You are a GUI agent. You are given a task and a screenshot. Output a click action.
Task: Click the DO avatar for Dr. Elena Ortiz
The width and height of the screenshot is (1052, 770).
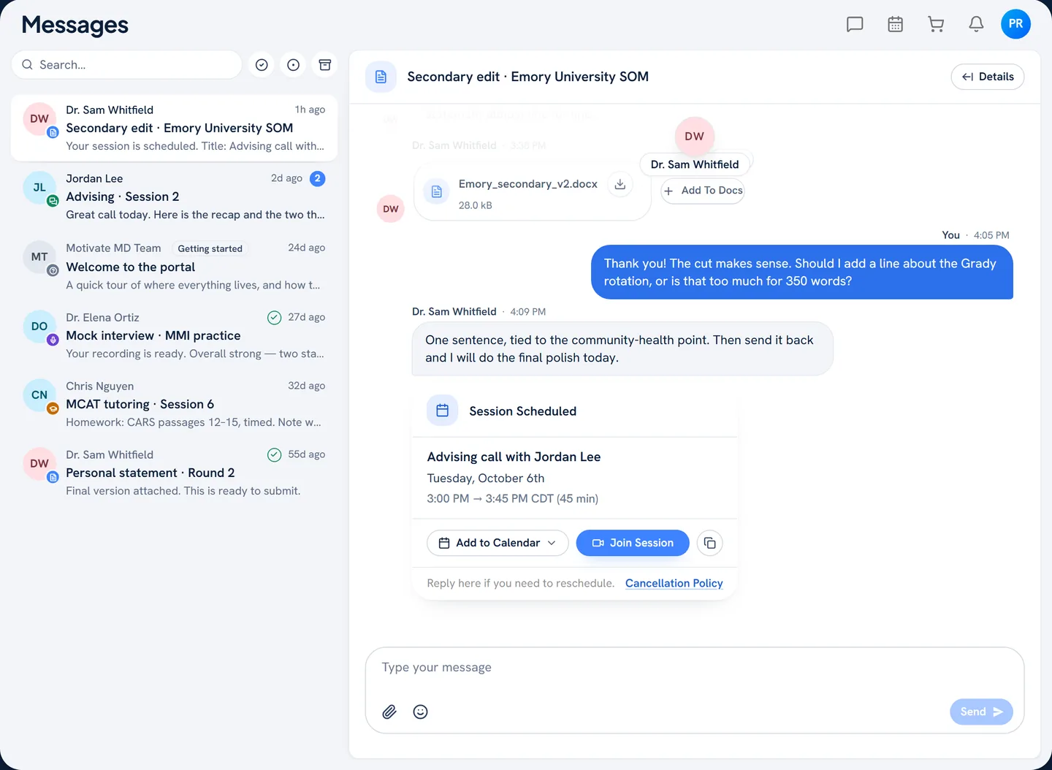click(x=39, y=327)
